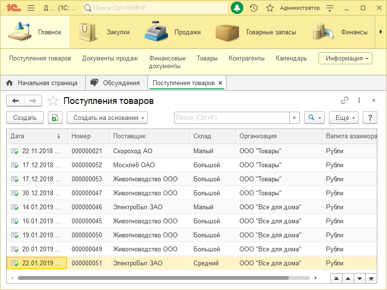The width and height of the screenshot is (387, 290).
Task: Click the 1C logo icon
Action: [14, 8]
